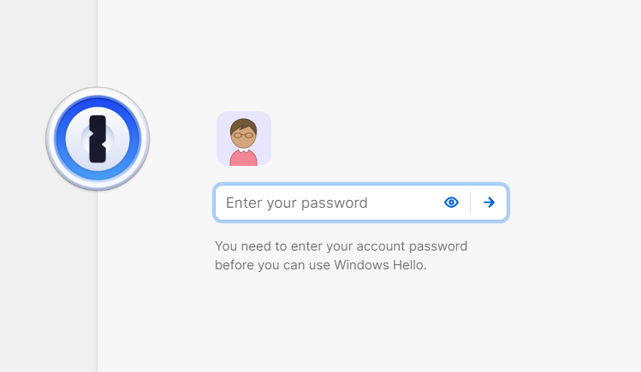Toggle password visibility on
Viewport: 641px width, 372px height.
point(451,202)
